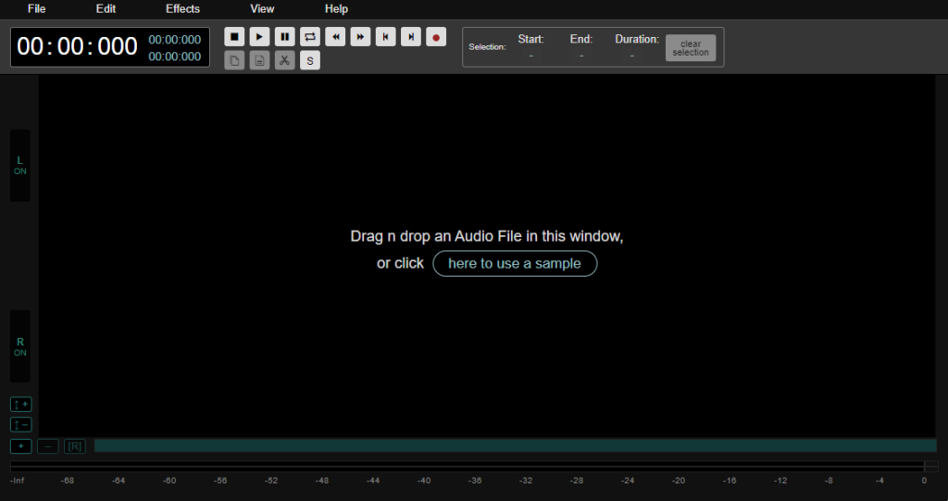
Task: Open the File menu
Action: pyautogui.click(x=36, y=8)
